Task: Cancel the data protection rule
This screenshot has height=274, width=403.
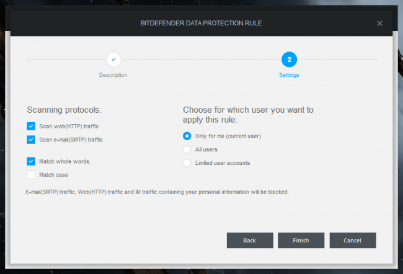Action: [x=353, y=241]
